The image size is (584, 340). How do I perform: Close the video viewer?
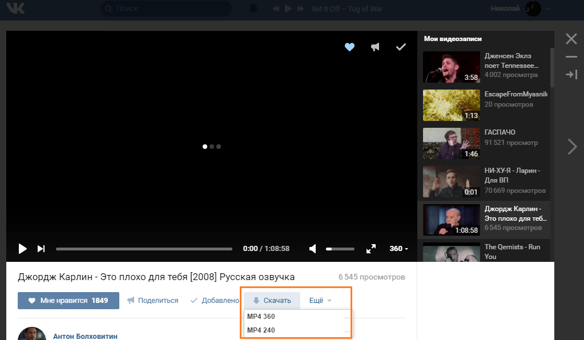point(571,39)
